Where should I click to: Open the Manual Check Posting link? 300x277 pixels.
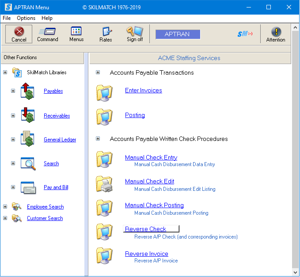(x=154, y=205)
